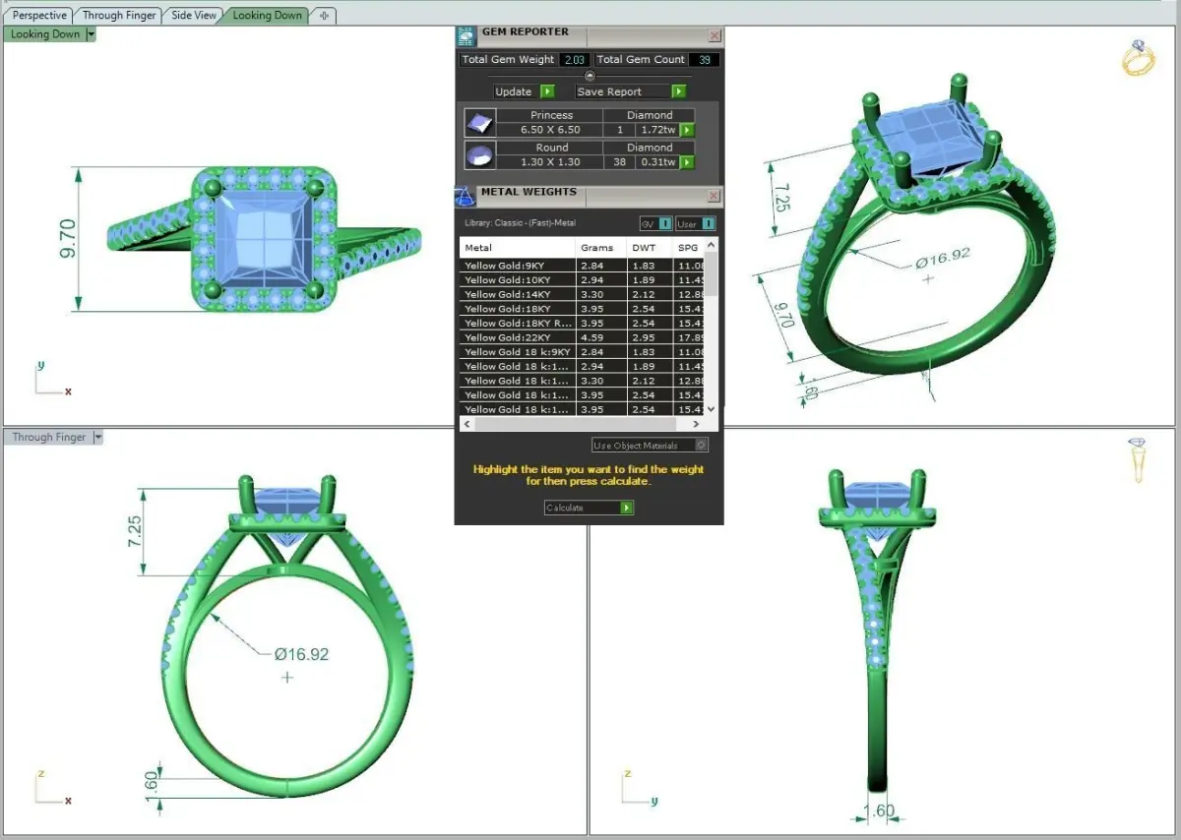Select the Yellow Gold:10KY row

pyautogui.click(x=583, y=280)
